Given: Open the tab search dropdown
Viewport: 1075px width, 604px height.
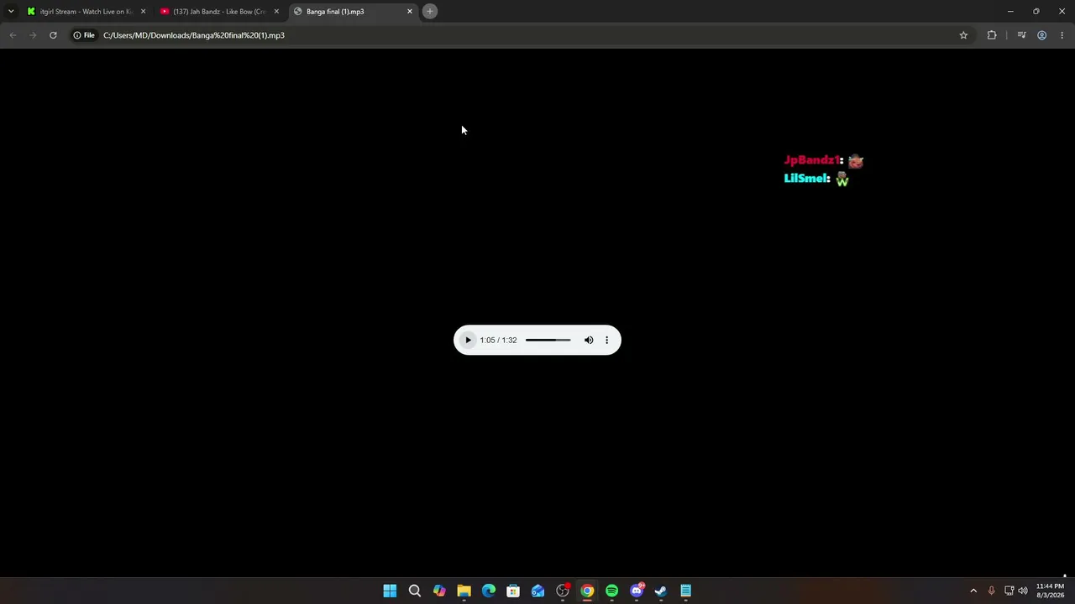Looking at the screenshot, I should click(11, 12).
